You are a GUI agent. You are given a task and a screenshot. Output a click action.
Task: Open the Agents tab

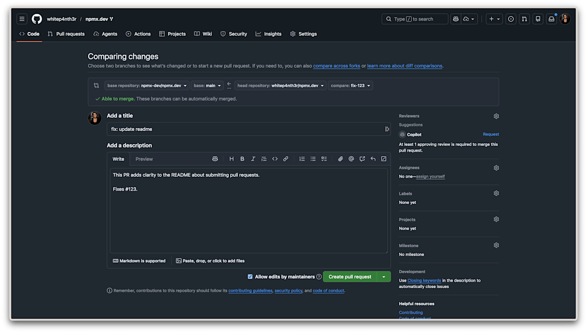[105, 34]
